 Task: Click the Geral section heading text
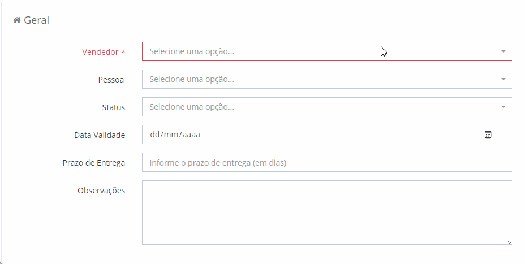tap(37, 20)
